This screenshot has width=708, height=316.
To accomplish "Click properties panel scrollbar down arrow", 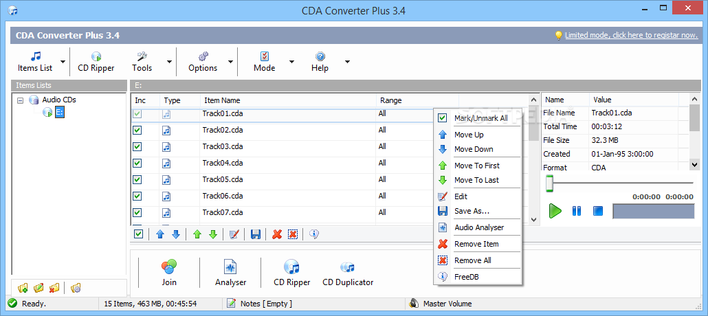I will click(695, 165).
